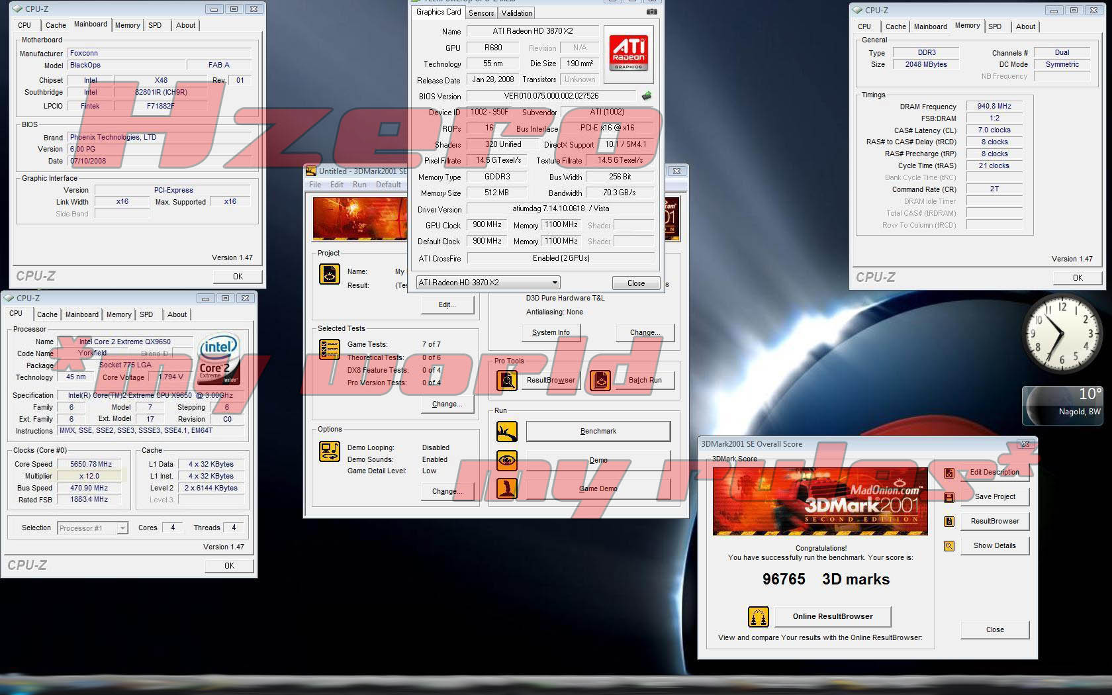Open the Run menu in 3DMark2001
The width and height of the screenshot is (1112, 695).
click(359, 185)
